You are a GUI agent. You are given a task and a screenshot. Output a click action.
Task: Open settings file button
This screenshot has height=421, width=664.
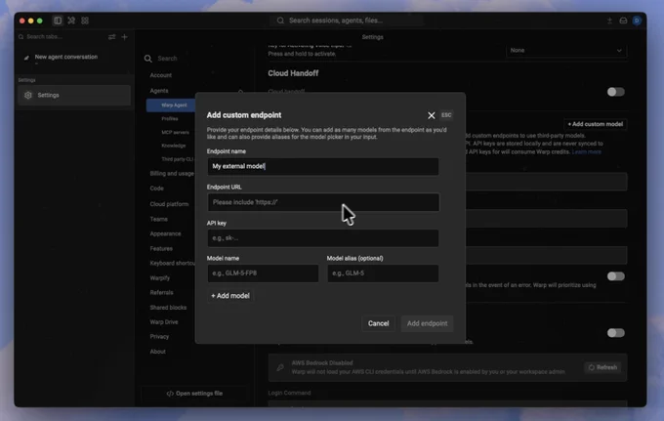tap(194, 394)
